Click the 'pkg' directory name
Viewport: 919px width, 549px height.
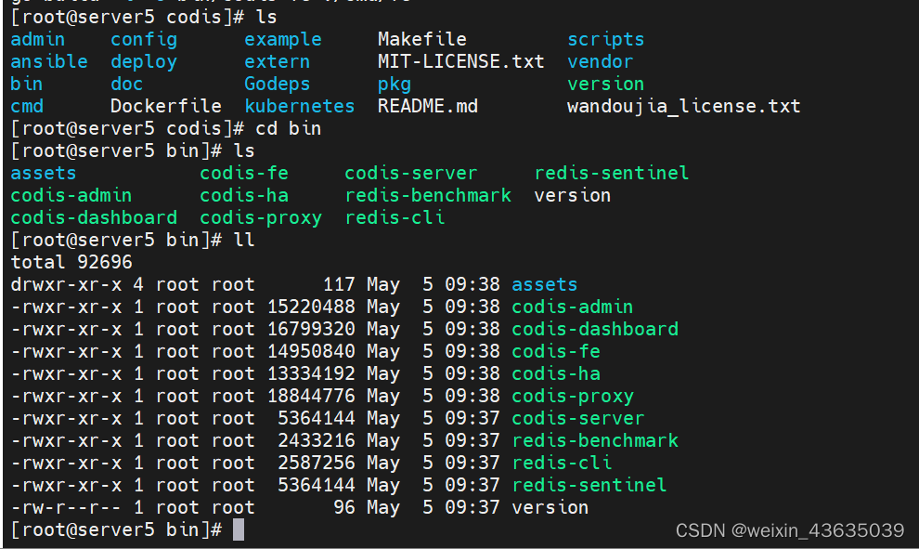(x=394, y=84)
